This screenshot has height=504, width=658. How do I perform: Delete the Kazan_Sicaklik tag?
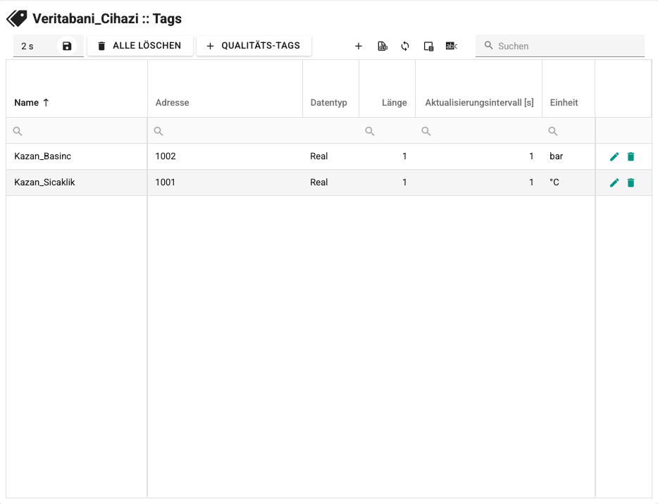(631, 183)
